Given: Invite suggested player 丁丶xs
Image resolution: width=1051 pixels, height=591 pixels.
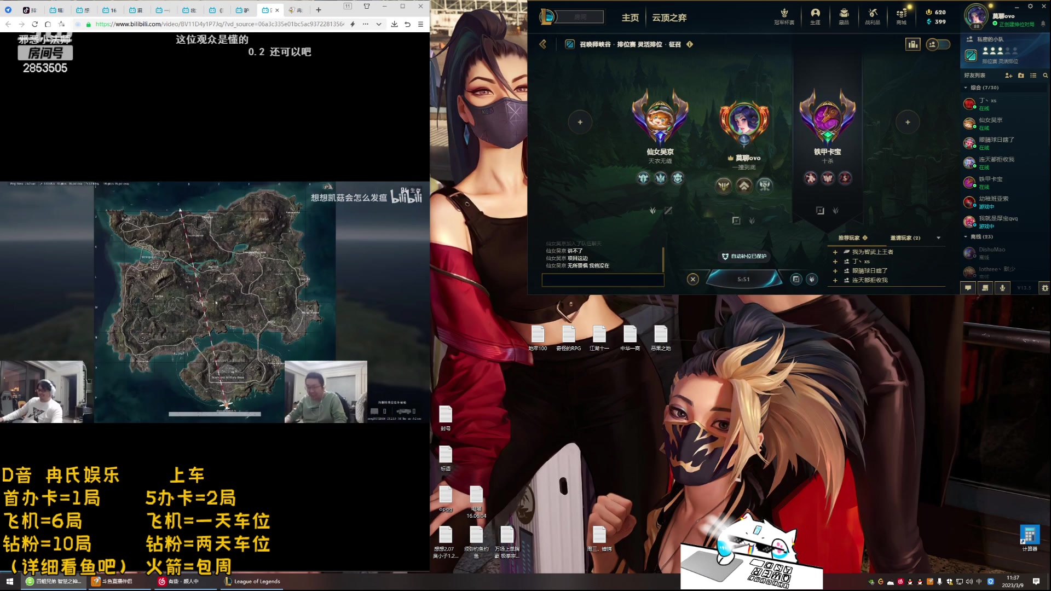Looking at the screenshot, I should pos(835,262).
